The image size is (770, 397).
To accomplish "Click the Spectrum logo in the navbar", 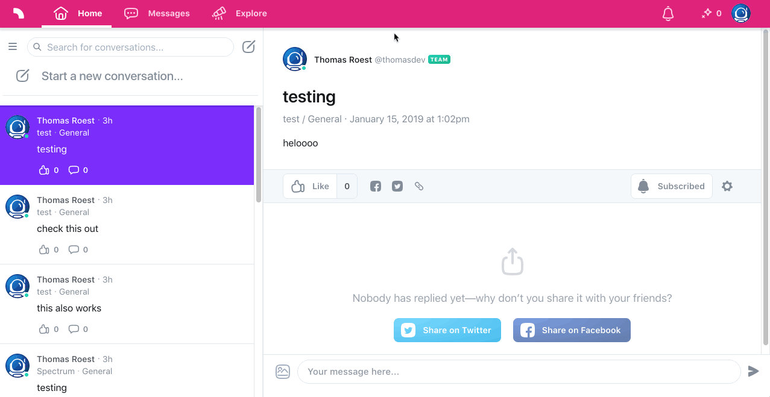I will point(19,13).
